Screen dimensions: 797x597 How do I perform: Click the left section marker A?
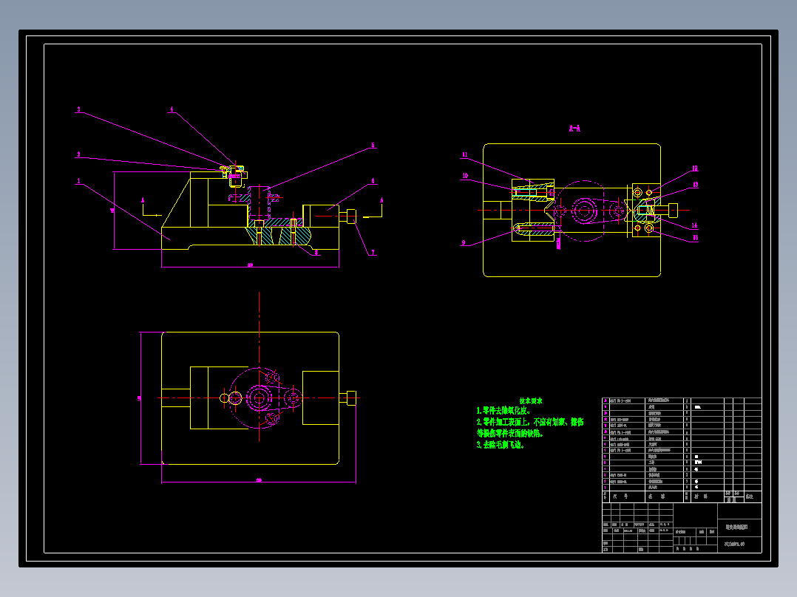[143, 200]
